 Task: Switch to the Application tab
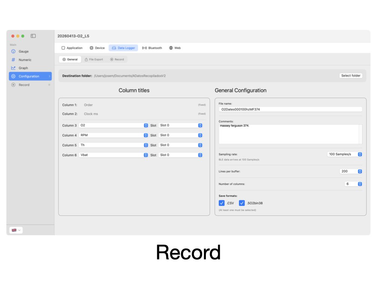[x=72, y=48]
